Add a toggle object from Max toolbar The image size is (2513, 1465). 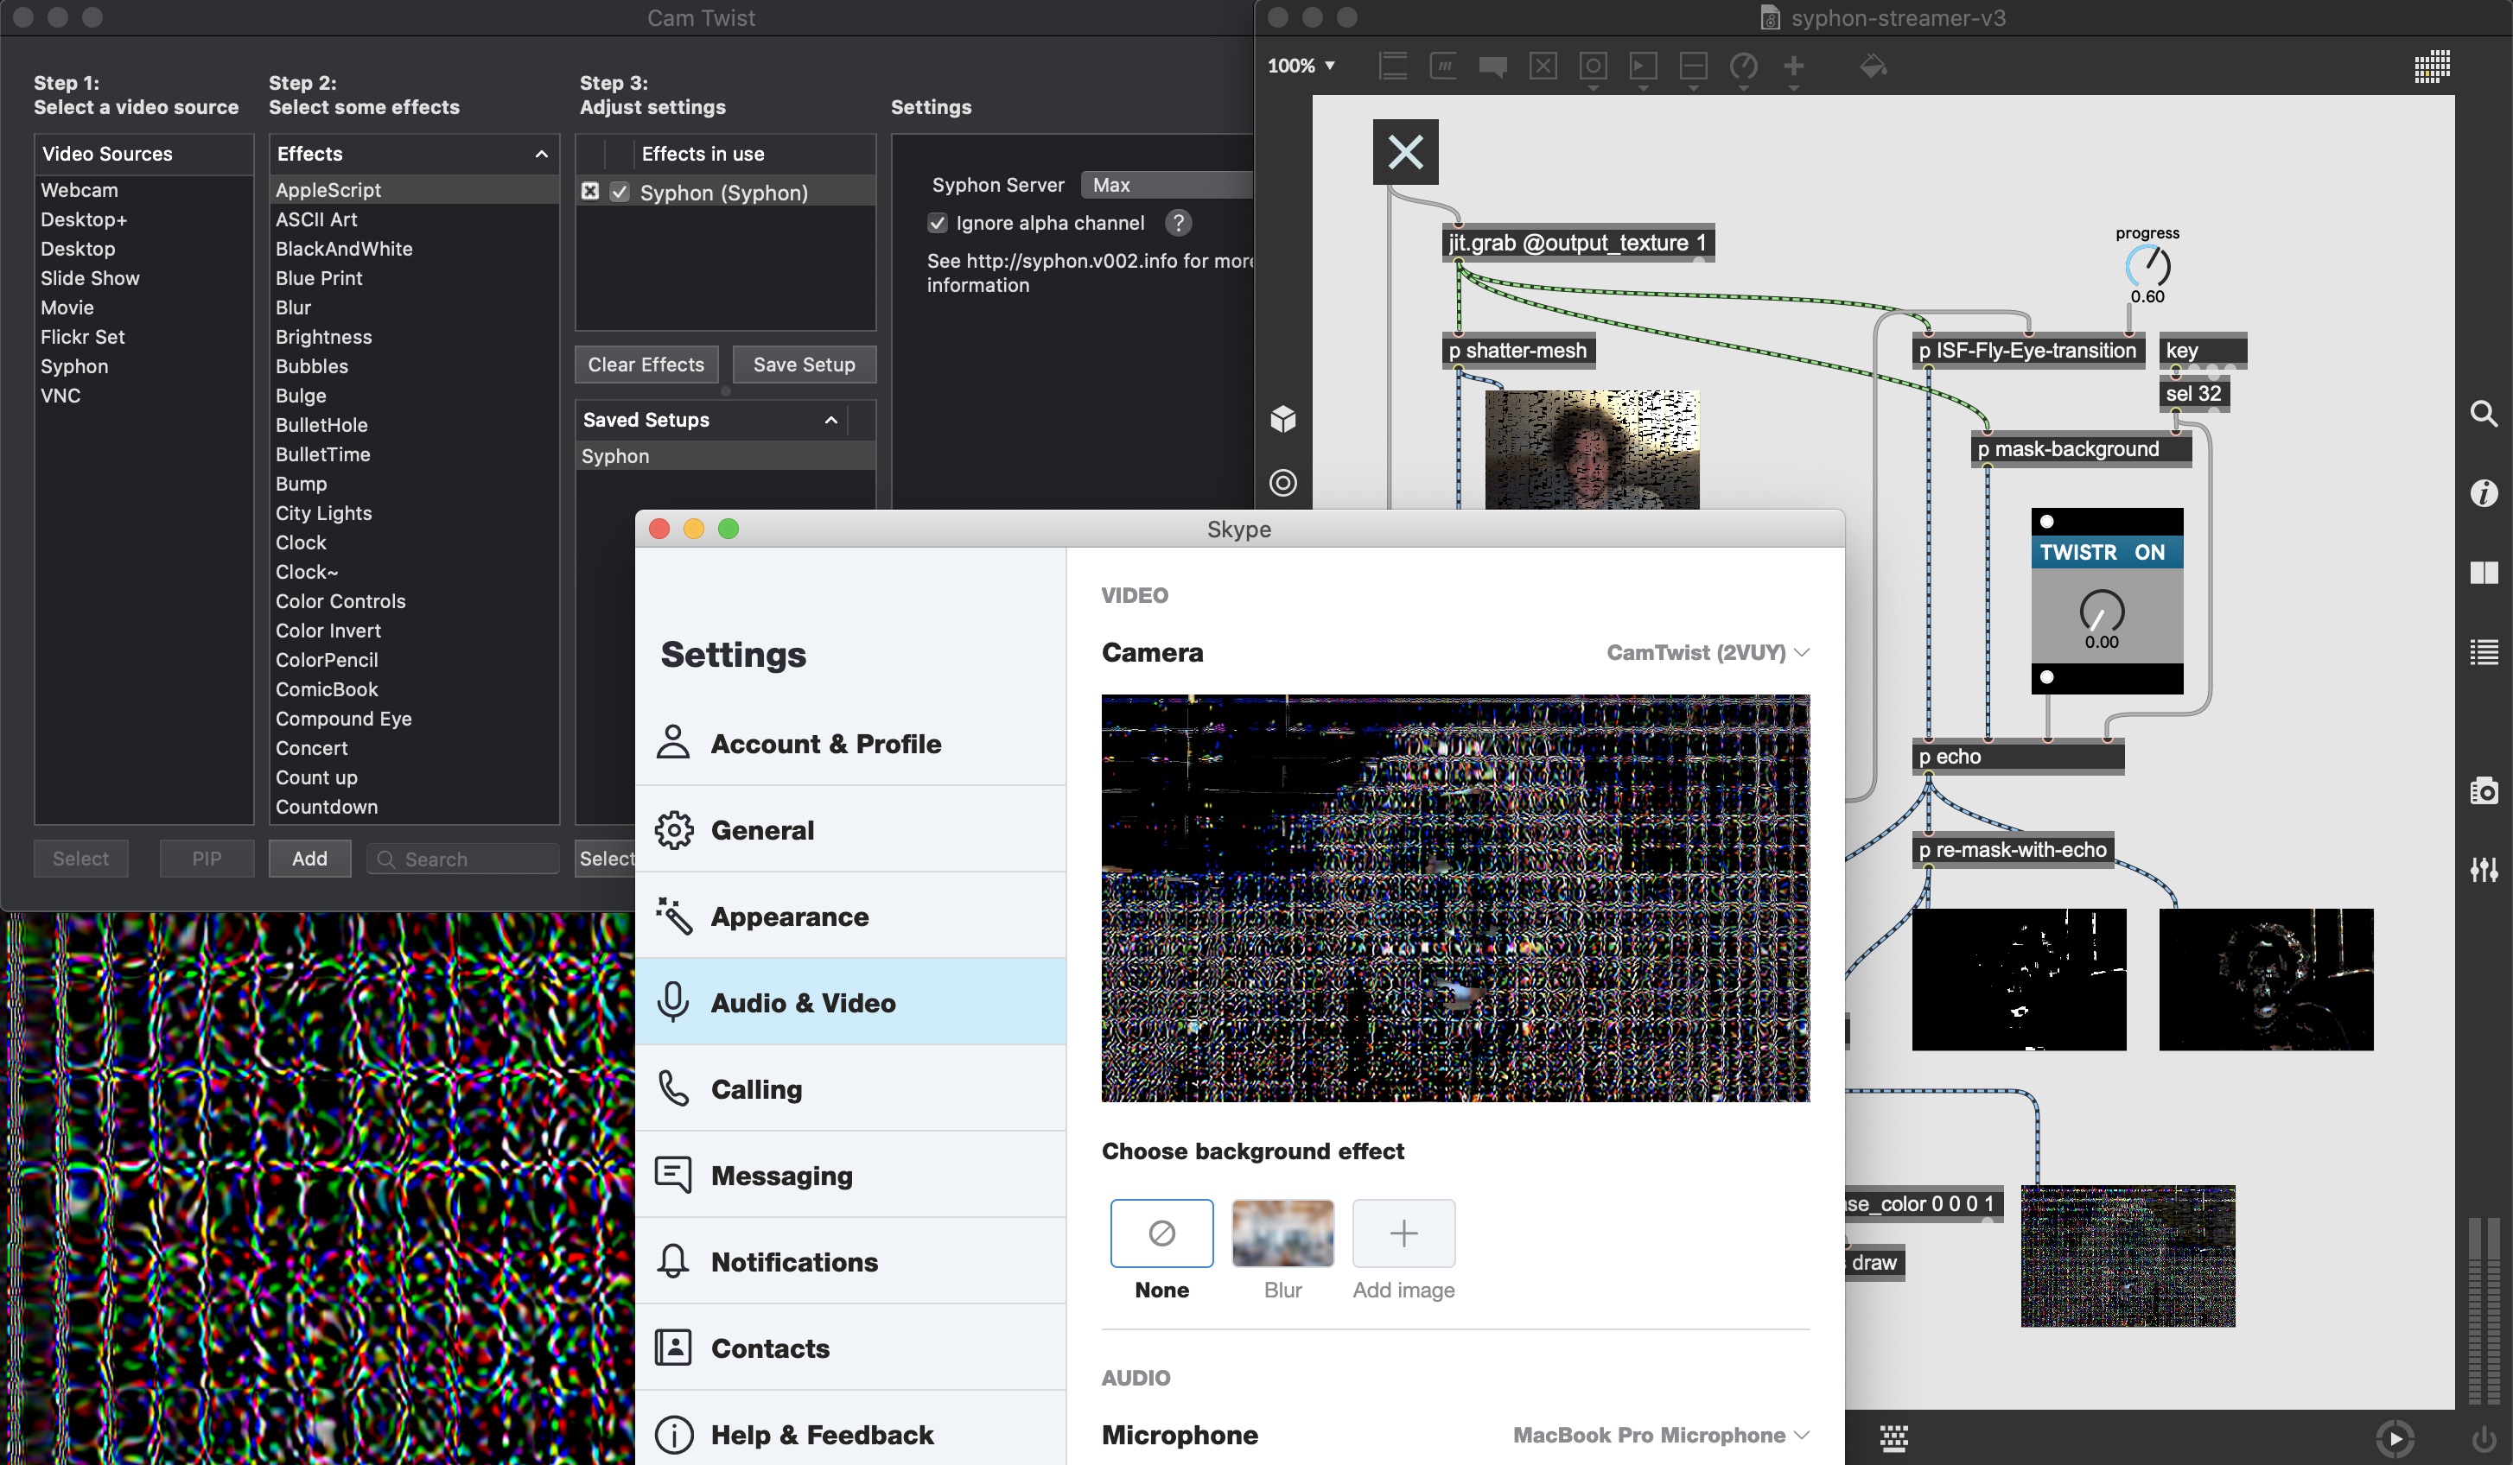(1543, 67)
